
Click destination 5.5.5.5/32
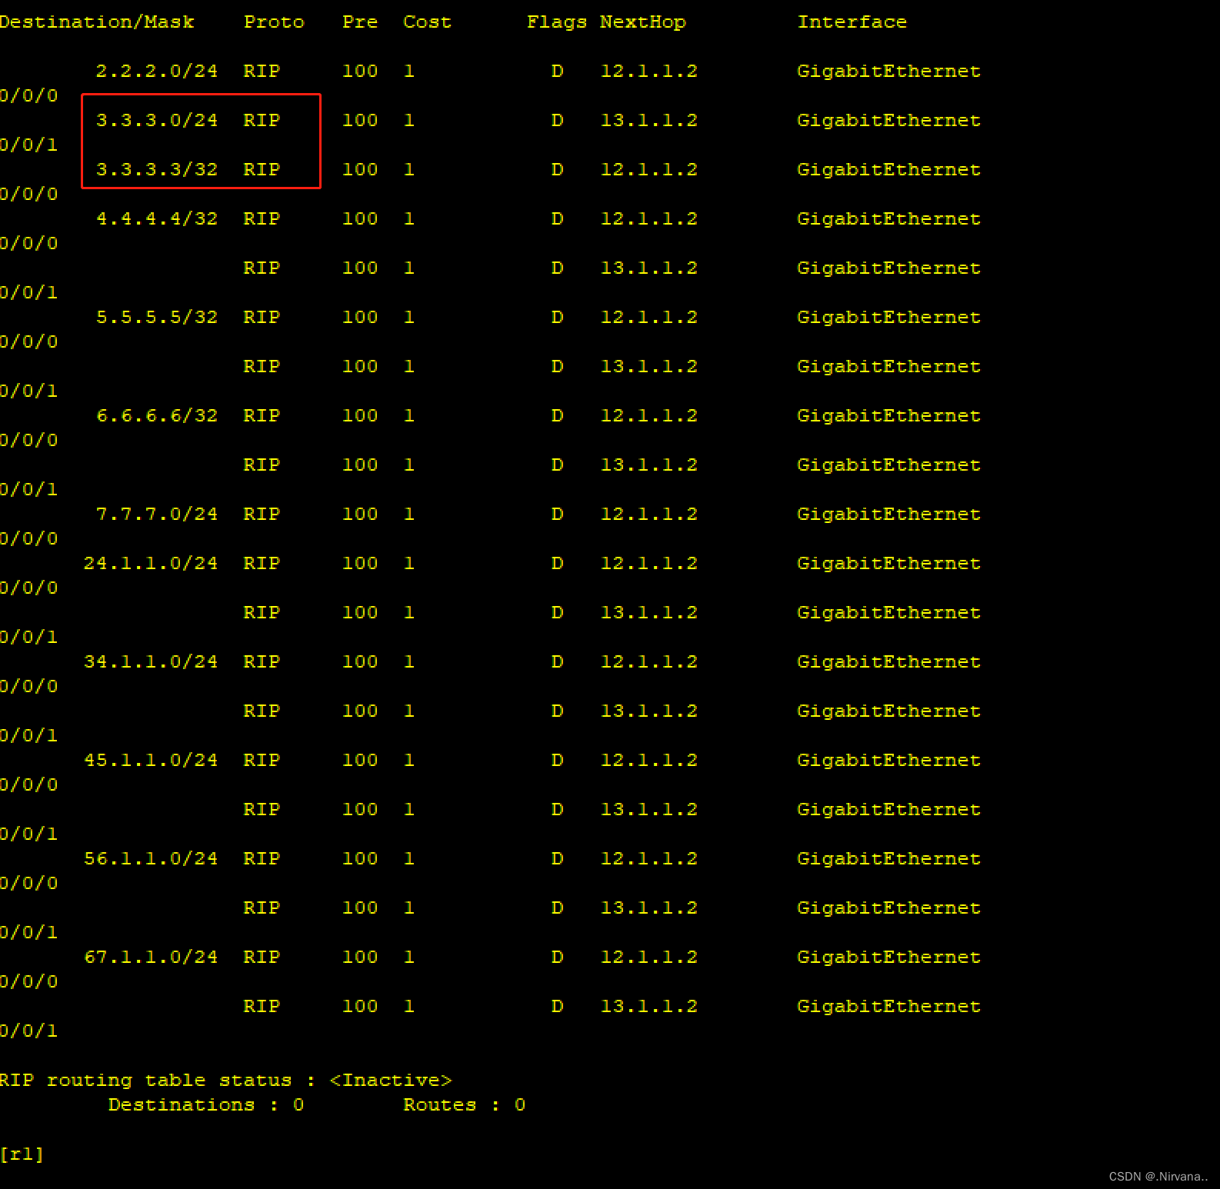coord(157,318)
